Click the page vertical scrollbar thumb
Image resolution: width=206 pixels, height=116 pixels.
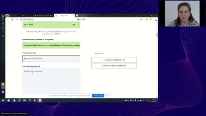[x=157, y=35]
